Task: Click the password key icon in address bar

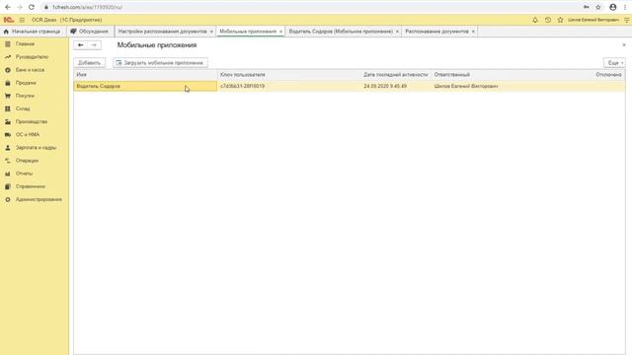Action: (587, 7)
